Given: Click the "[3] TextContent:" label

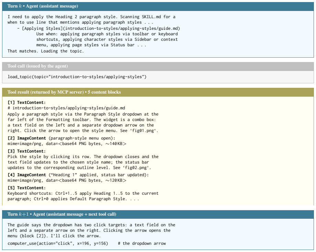Looking at the screenshot, I should tap(26, 151).
